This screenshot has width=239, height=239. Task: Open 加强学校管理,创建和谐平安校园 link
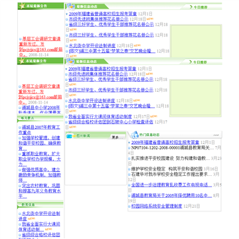coord(40,143)
